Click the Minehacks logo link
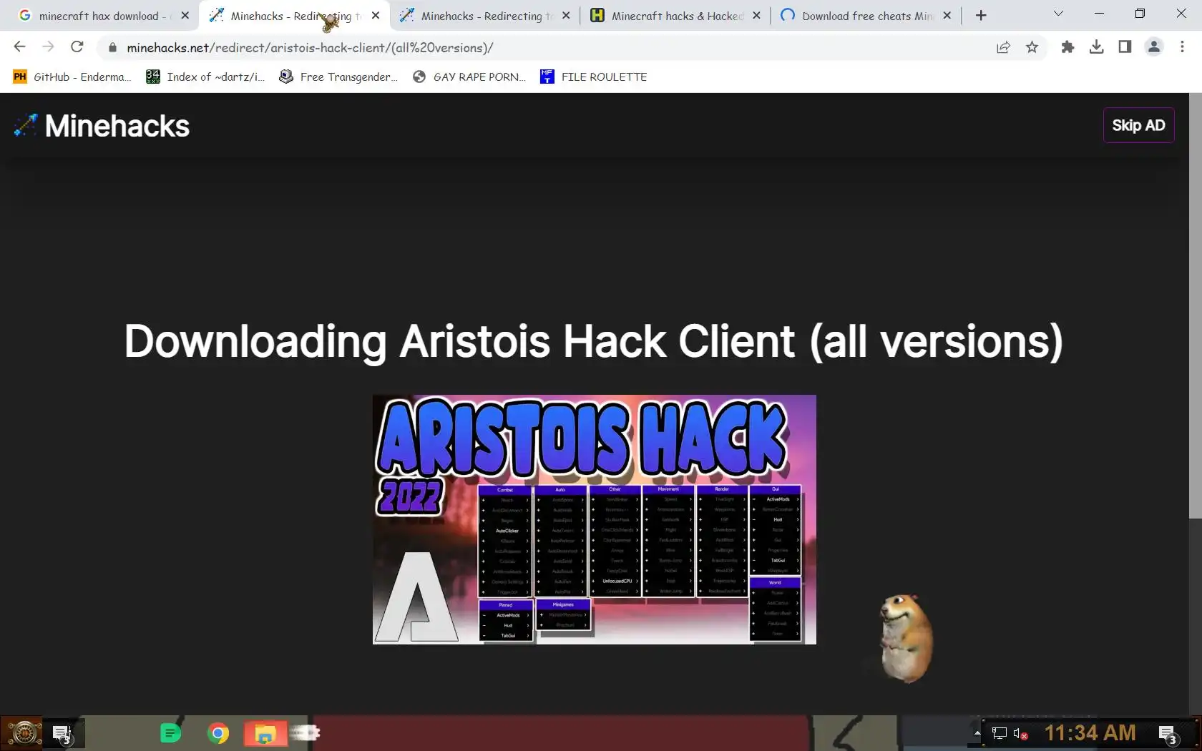The width and height of the screenshot is (1202, 751). 102,126
